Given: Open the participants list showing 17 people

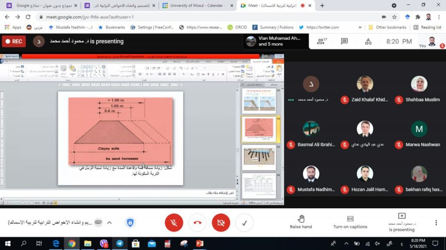Looking at the screenshot, I should [322, 41].
